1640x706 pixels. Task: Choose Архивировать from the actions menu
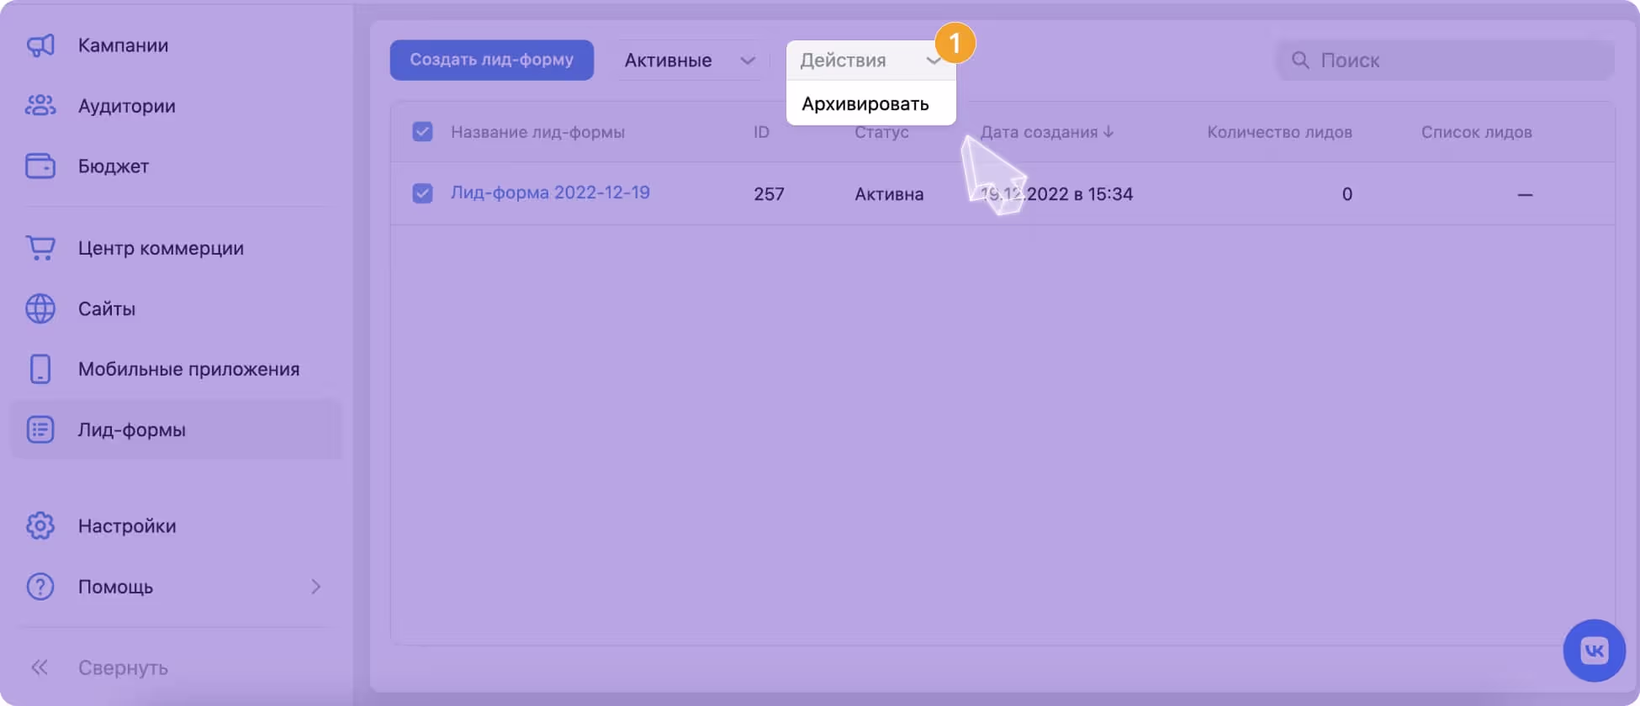point(865,104)
